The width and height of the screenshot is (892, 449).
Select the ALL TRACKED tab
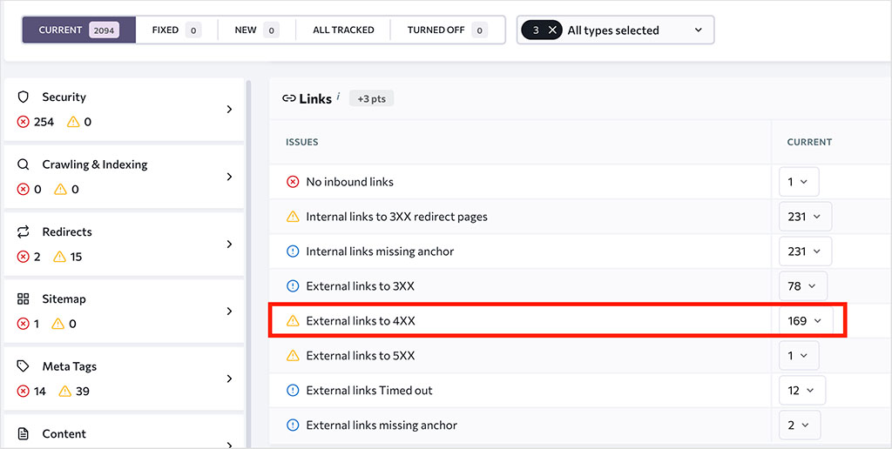[343, 30]
